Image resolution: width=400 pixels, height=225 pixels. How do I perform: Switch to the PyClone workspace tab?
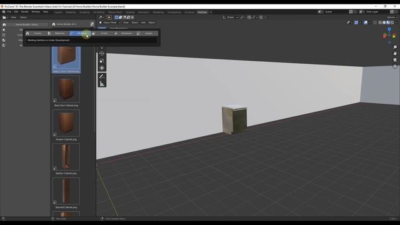coord(202,12)
